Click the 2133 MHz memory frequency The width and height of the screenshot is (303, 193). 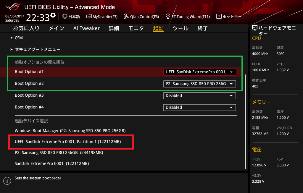pos(260,118)
